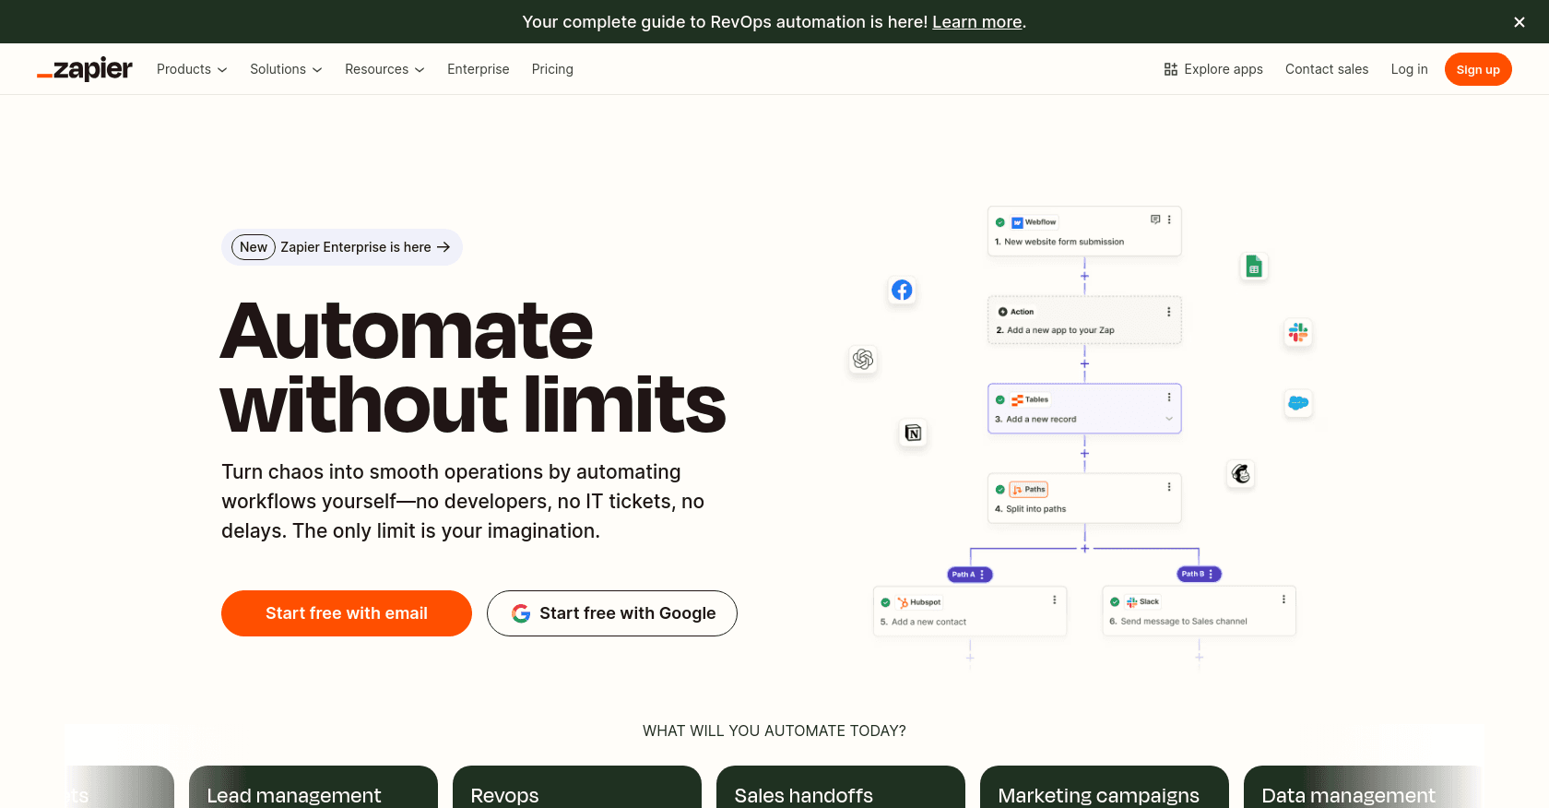Click the OpenAI ChatGPT app icon

point(863,360)
